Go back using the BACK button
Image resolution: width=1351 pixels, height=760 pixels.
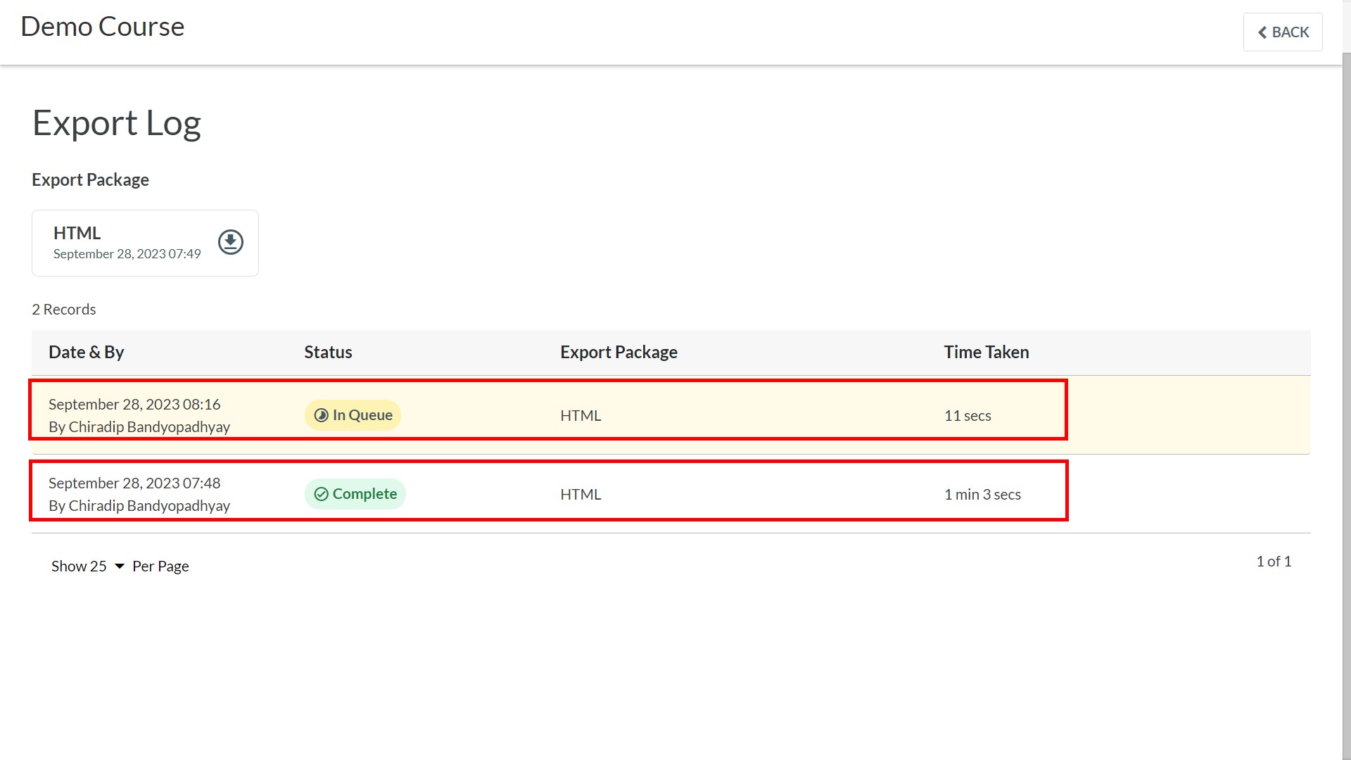coord(1283,32)
